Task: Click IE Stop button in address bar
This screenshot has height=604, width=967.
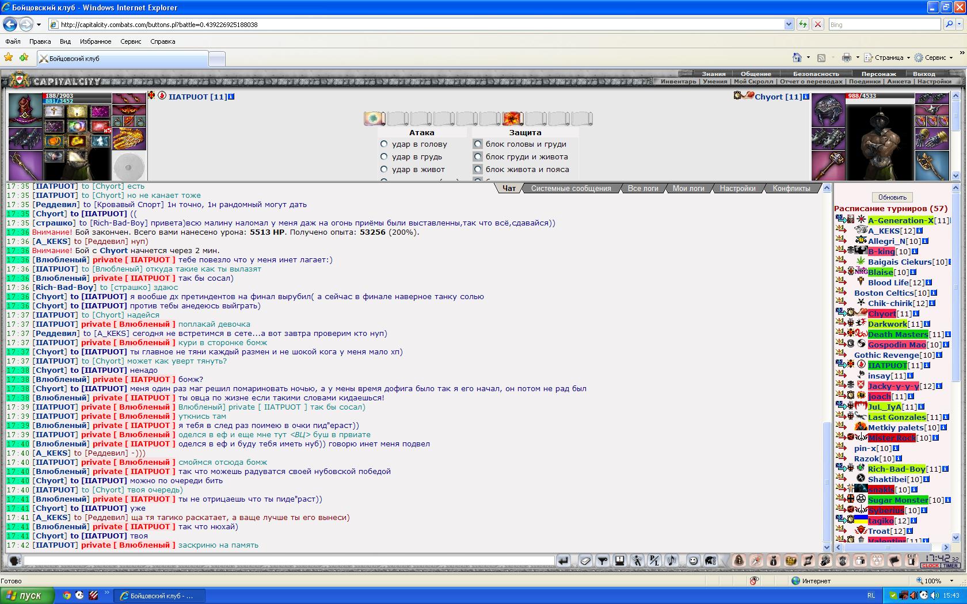Action: (817, 24)
